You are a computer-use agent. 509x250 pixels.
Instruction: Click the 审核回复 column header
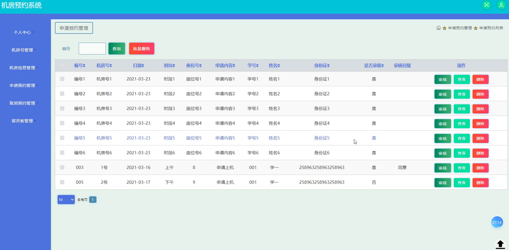click(402, 65)
